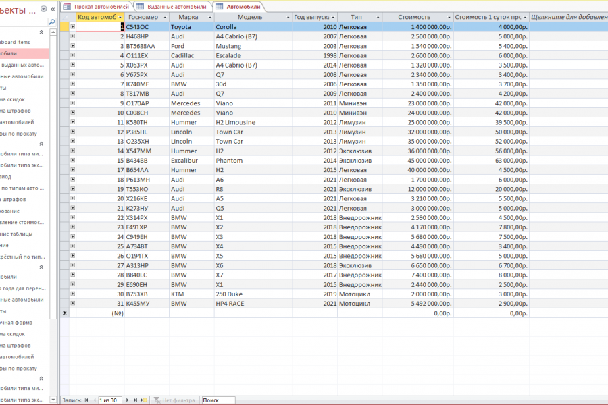Image resolution: width=608 pixels, height=405 pixels.
Task: Click the cell 'H2 Limousine'
Action: pyautogui.click(x=253, y=122)
